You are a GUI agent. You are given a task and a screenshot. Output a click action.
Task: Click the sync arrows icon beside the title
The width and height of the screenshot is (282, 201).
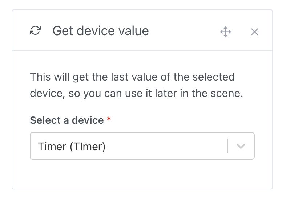point(35,31)
